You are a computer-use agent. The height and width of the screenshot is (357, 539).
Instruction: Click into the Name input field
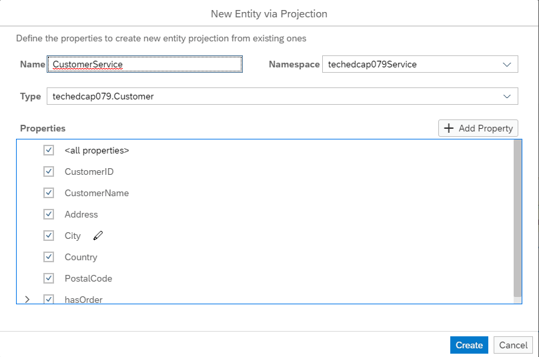tap(145, 64)
